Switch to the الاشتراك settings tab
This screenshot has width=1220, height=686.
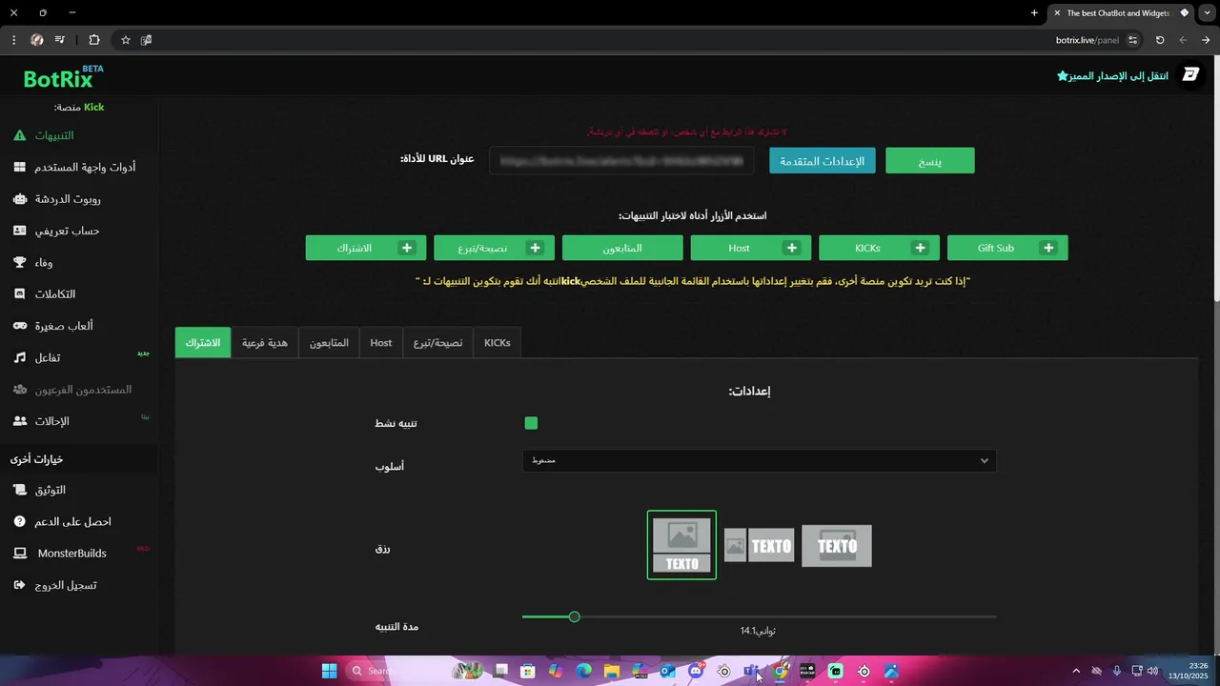click(x=203, y=343)
